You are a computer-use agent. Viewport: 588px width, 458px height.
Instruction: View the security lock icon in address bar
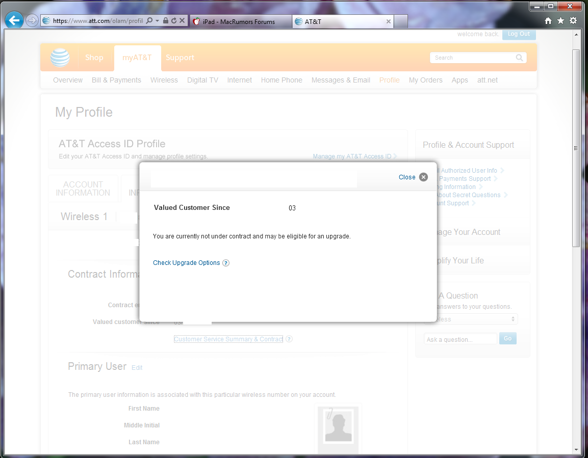click(x=165, y=20)
